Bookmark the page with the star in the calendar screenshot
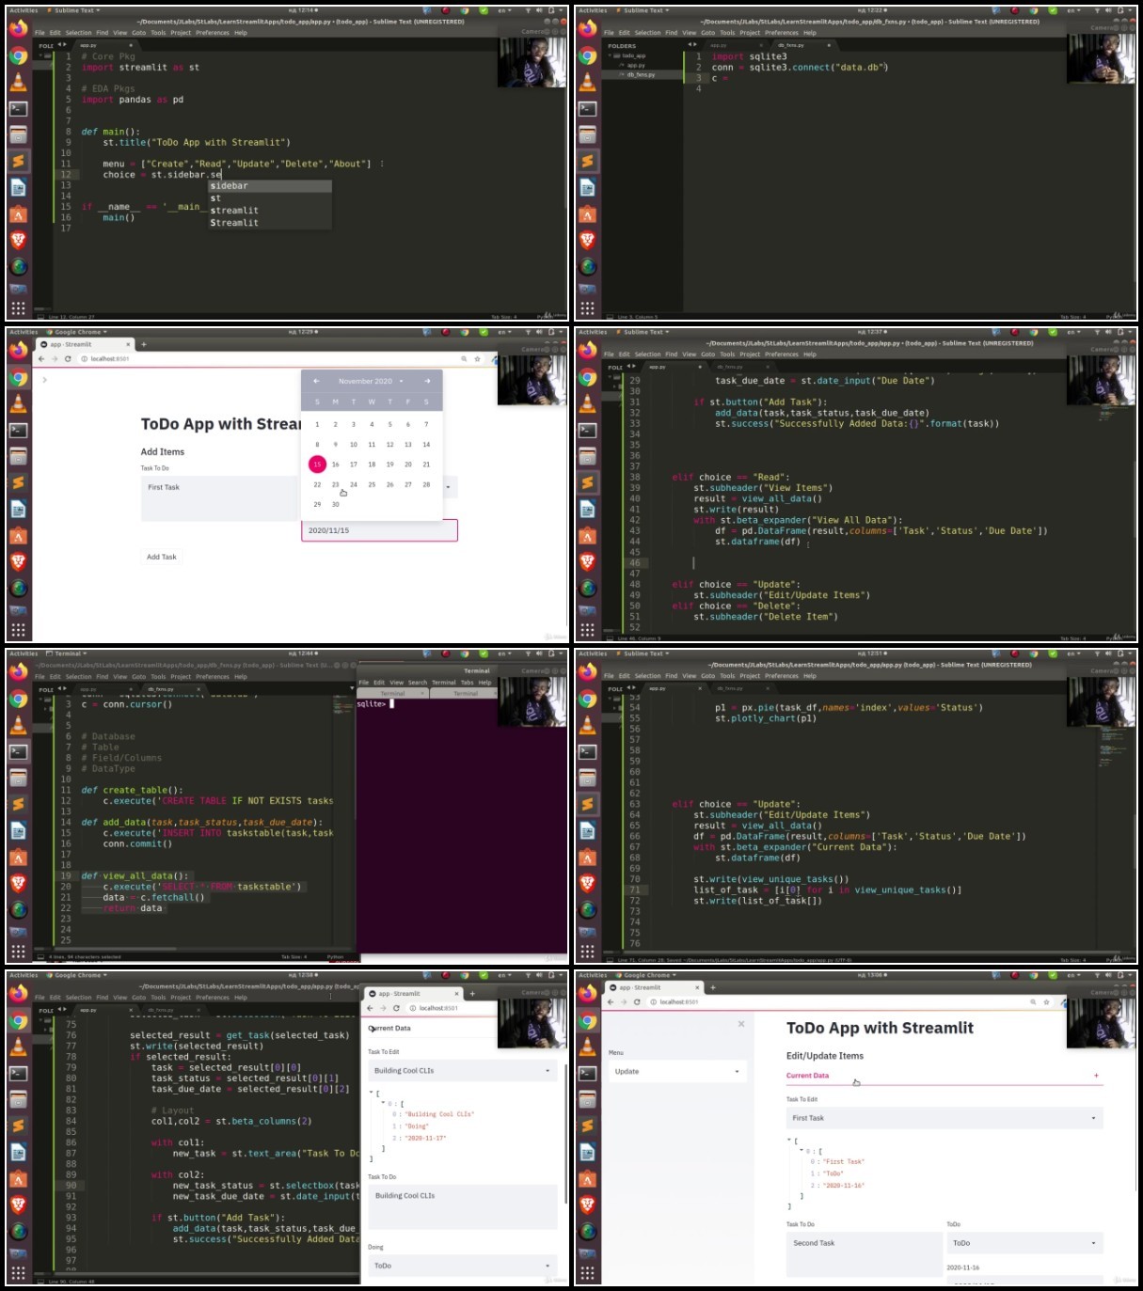Viewport: 1143px width, 1291px height. 478,358
